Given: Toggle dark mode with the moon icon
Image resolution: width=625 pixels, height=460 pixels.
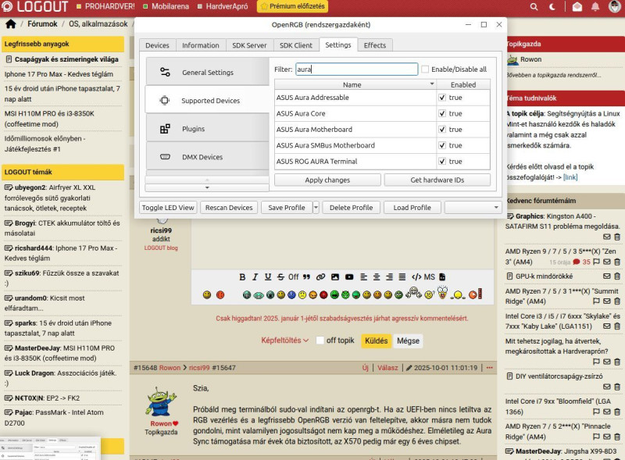Looking at the screenshot, I should coord(552,7).
